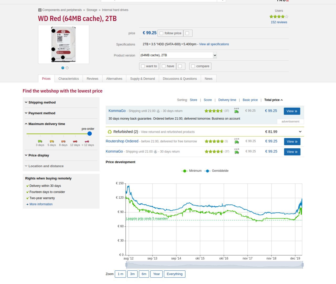336x284 pixels.
Task: Toggle the unlabeled checkbox next to follow price
Action: click(187, 33)
